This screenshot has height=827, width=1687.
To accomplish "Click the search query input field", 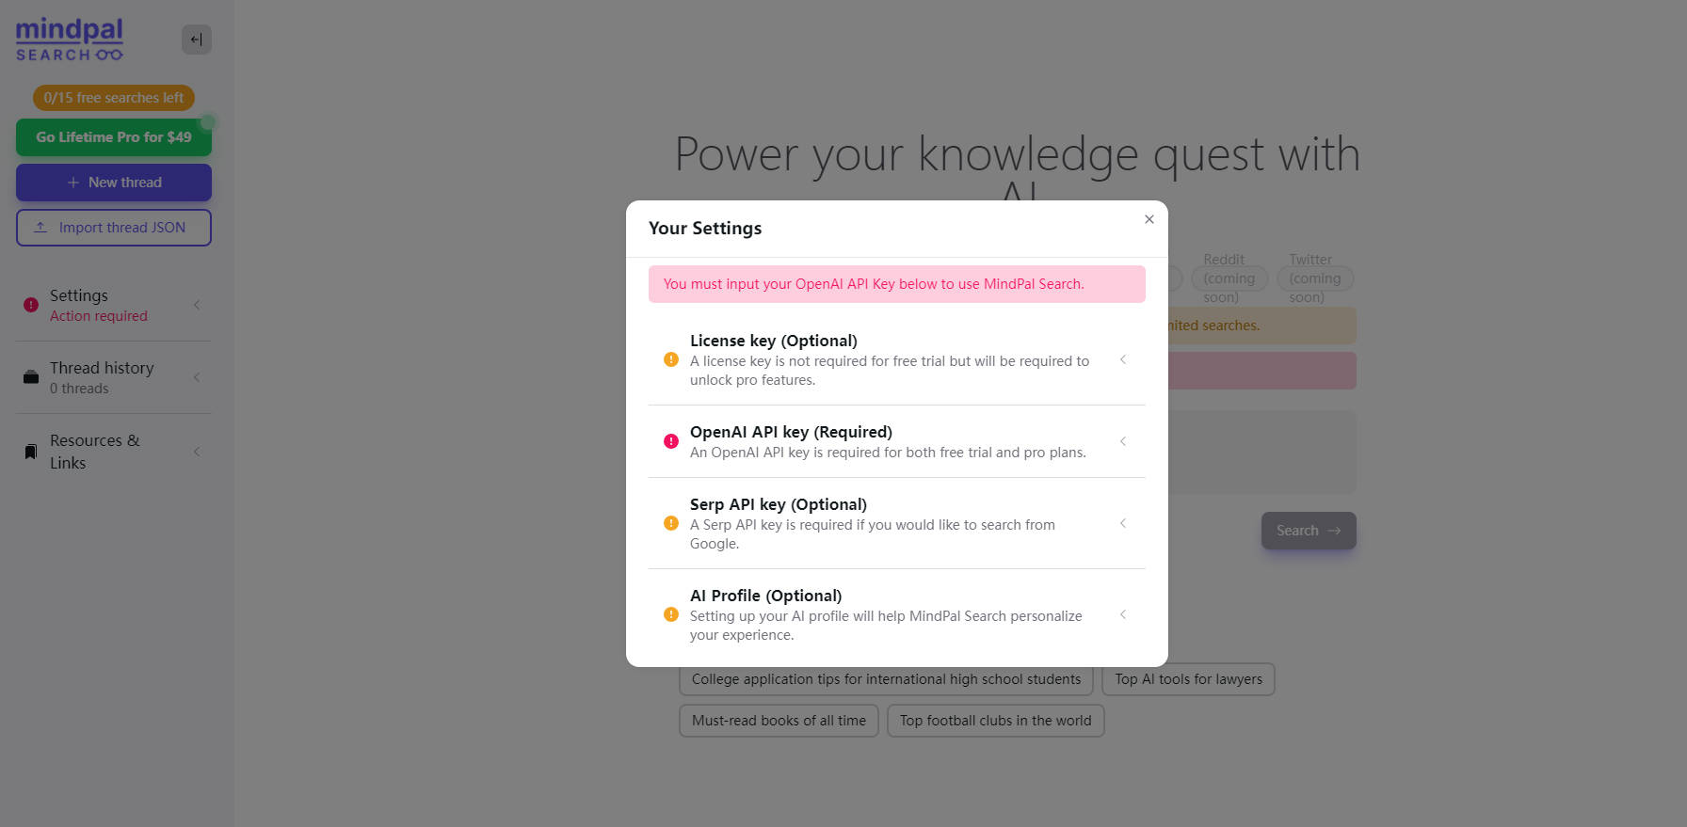I will tap(1261, 453).
